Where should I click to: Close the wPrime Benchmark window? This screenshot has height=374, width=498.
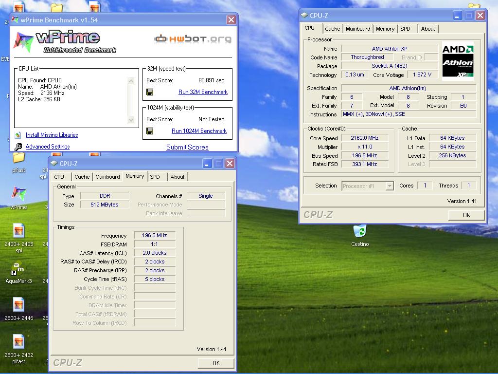231,19
